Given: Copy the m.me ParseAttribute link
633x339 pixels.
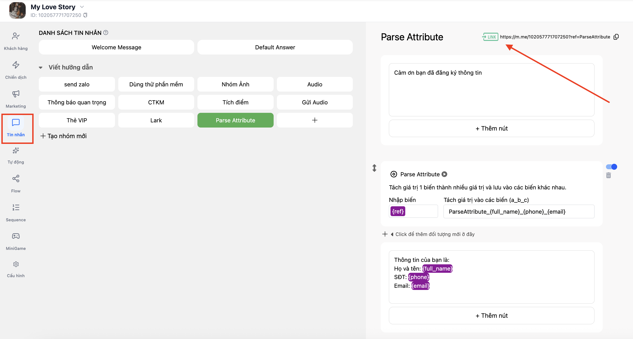Looking at the screenshot, I should tap(616, 37).
